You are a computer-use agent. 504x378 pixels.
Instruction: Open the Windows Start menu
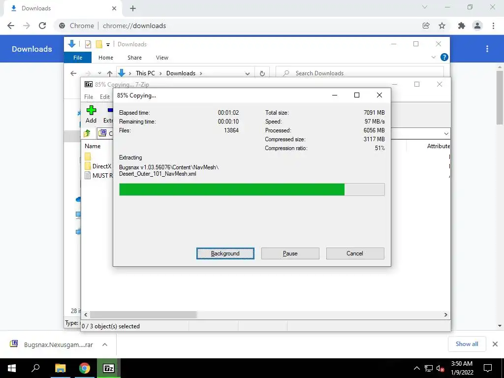pyautogui.click(x=12, y=368)
